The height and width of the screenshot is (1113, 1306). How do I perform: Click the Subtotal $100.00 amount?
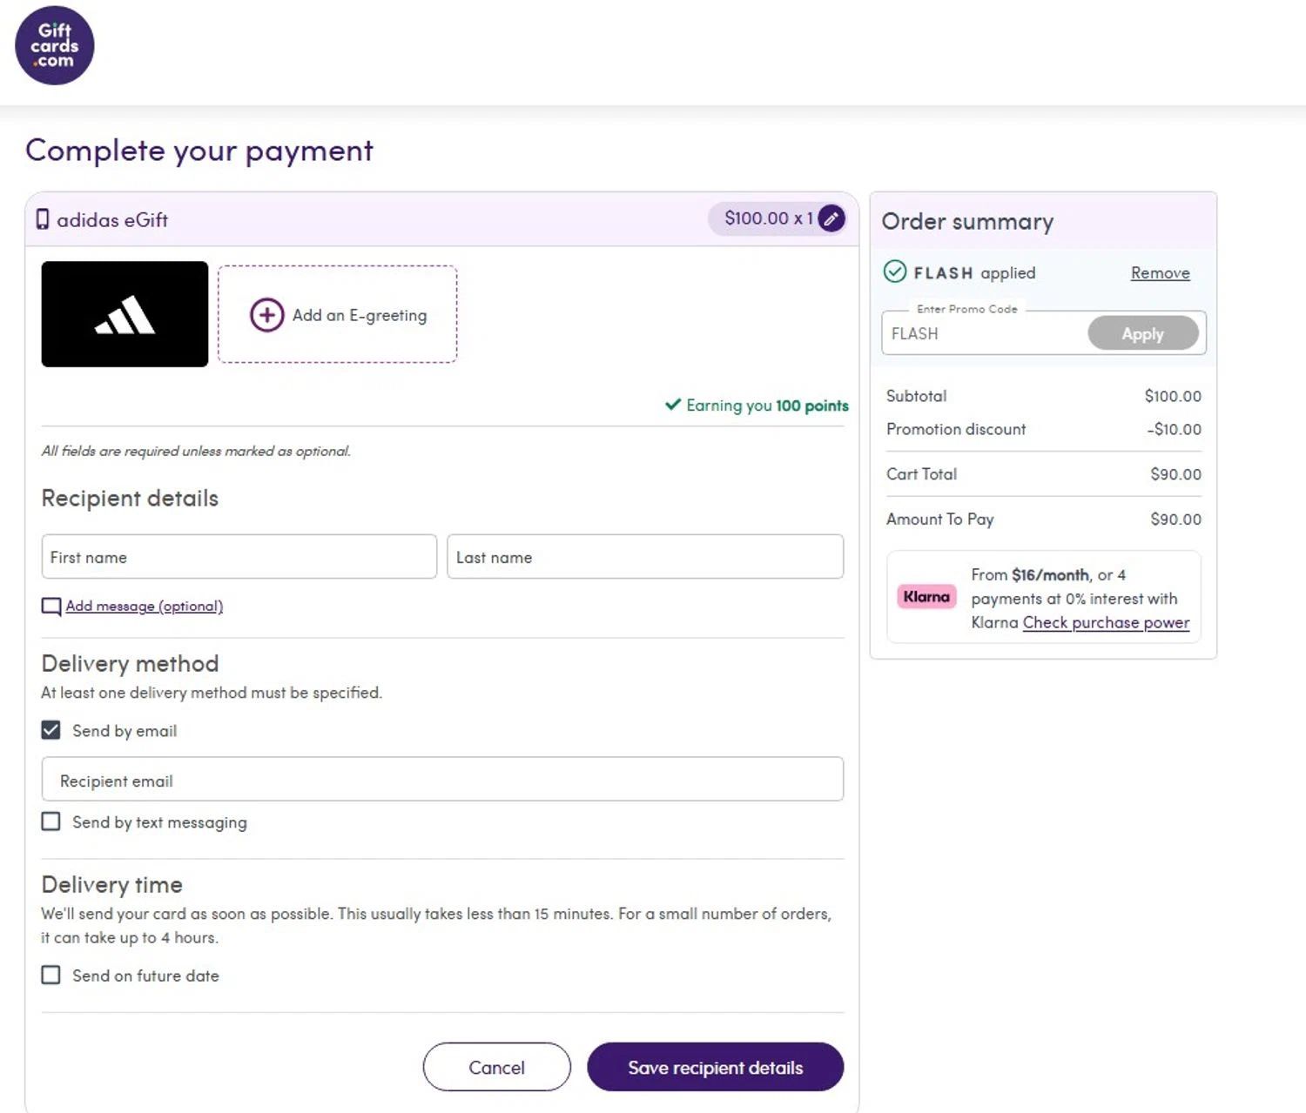1173,396
